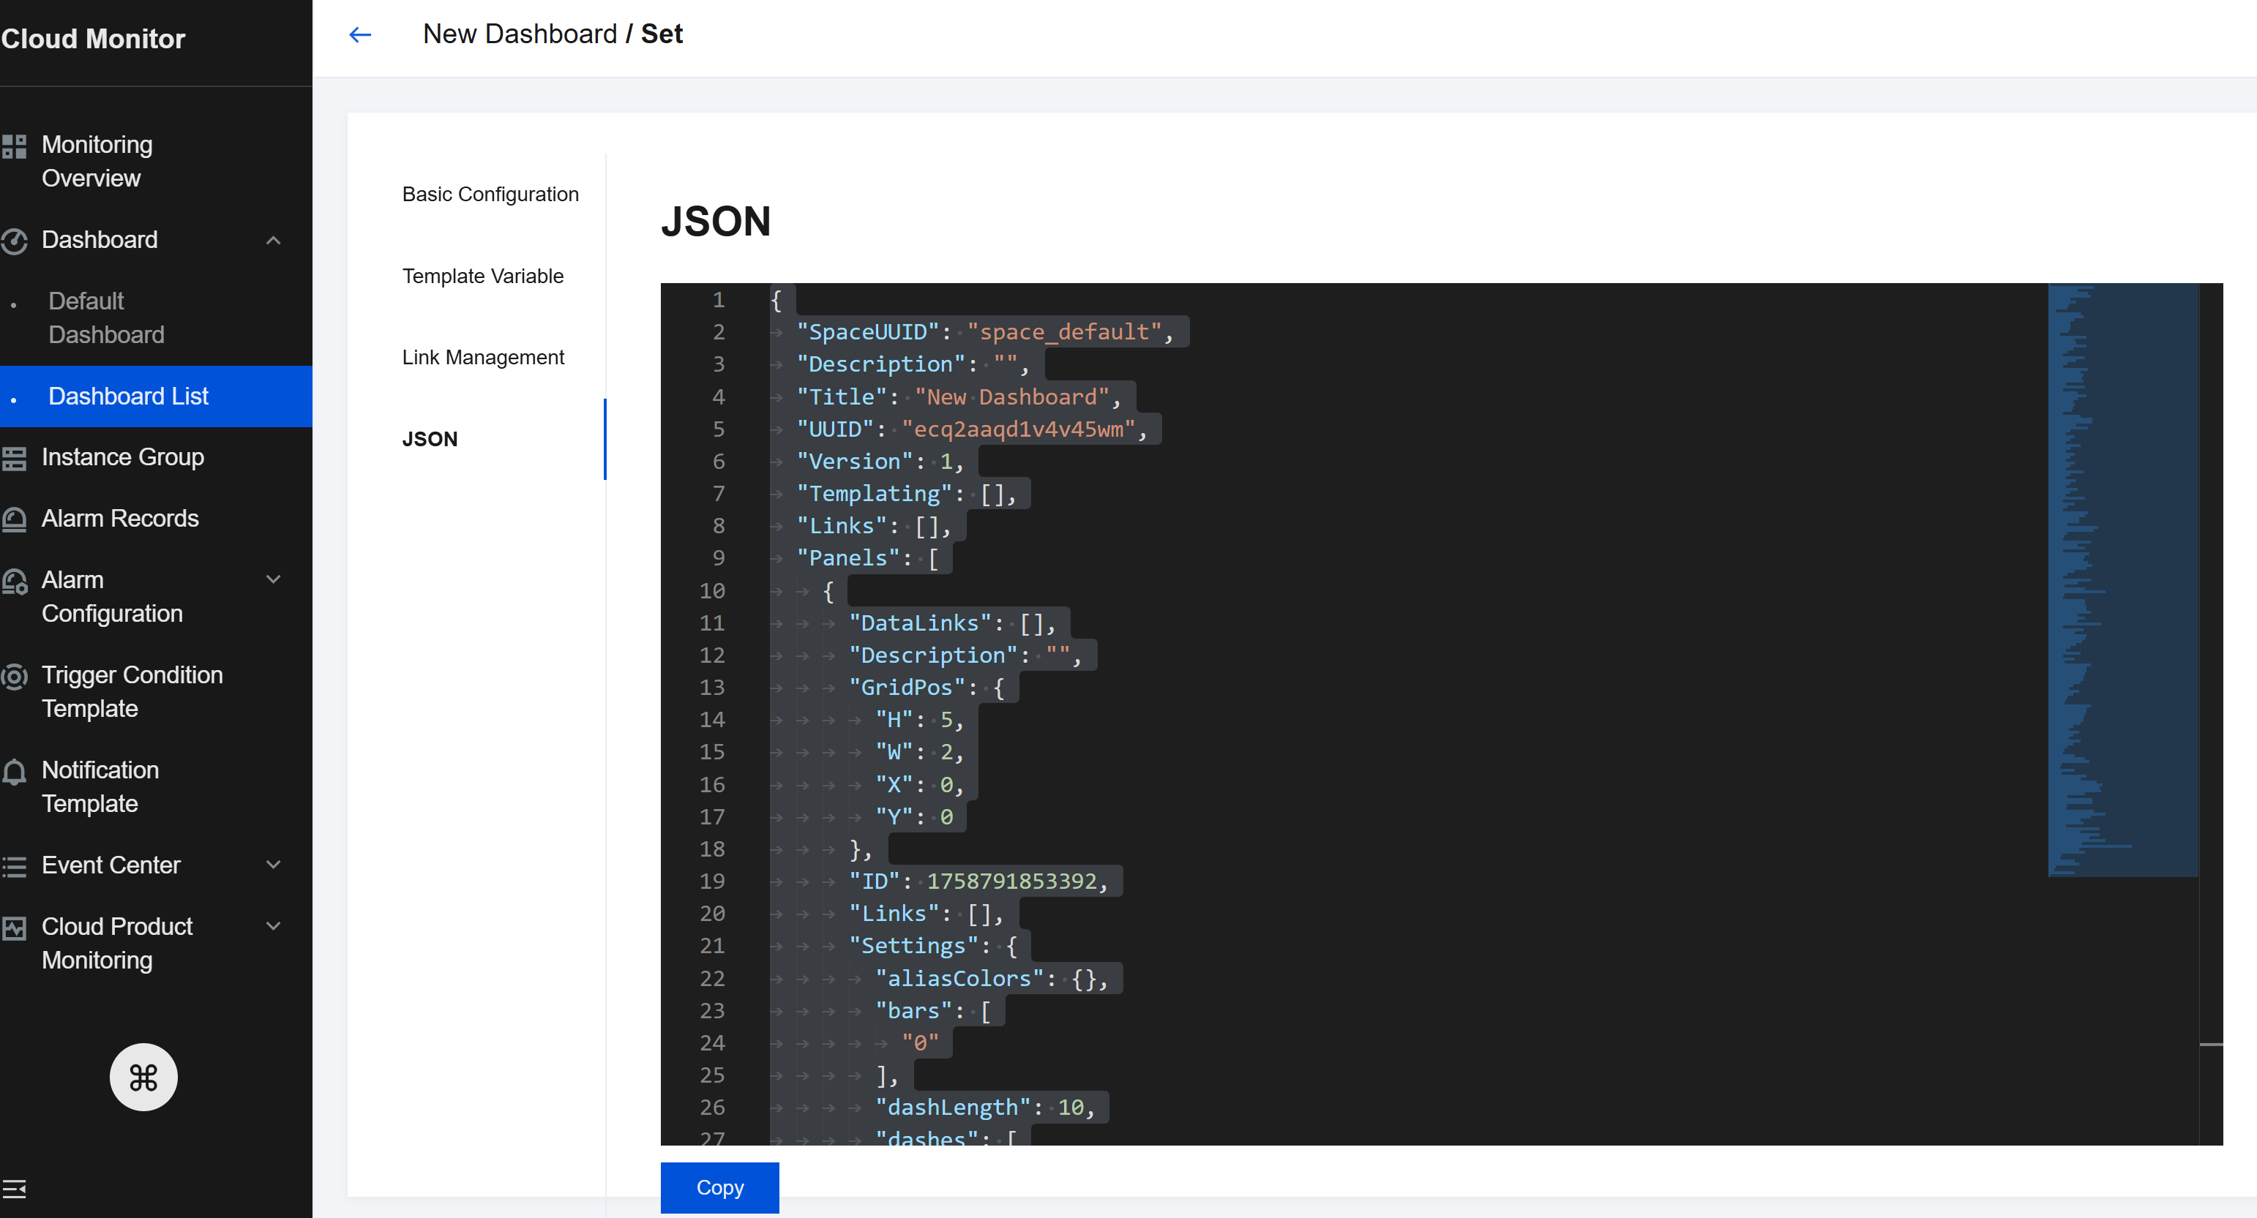Click the Event Center list icon
2257x1218 pixels.
[x=14, y=866]
